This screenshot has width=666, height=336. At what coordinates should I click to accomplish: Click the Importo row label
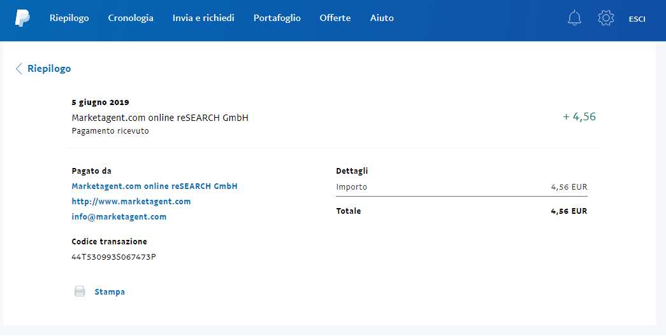(x=351, y=187)
